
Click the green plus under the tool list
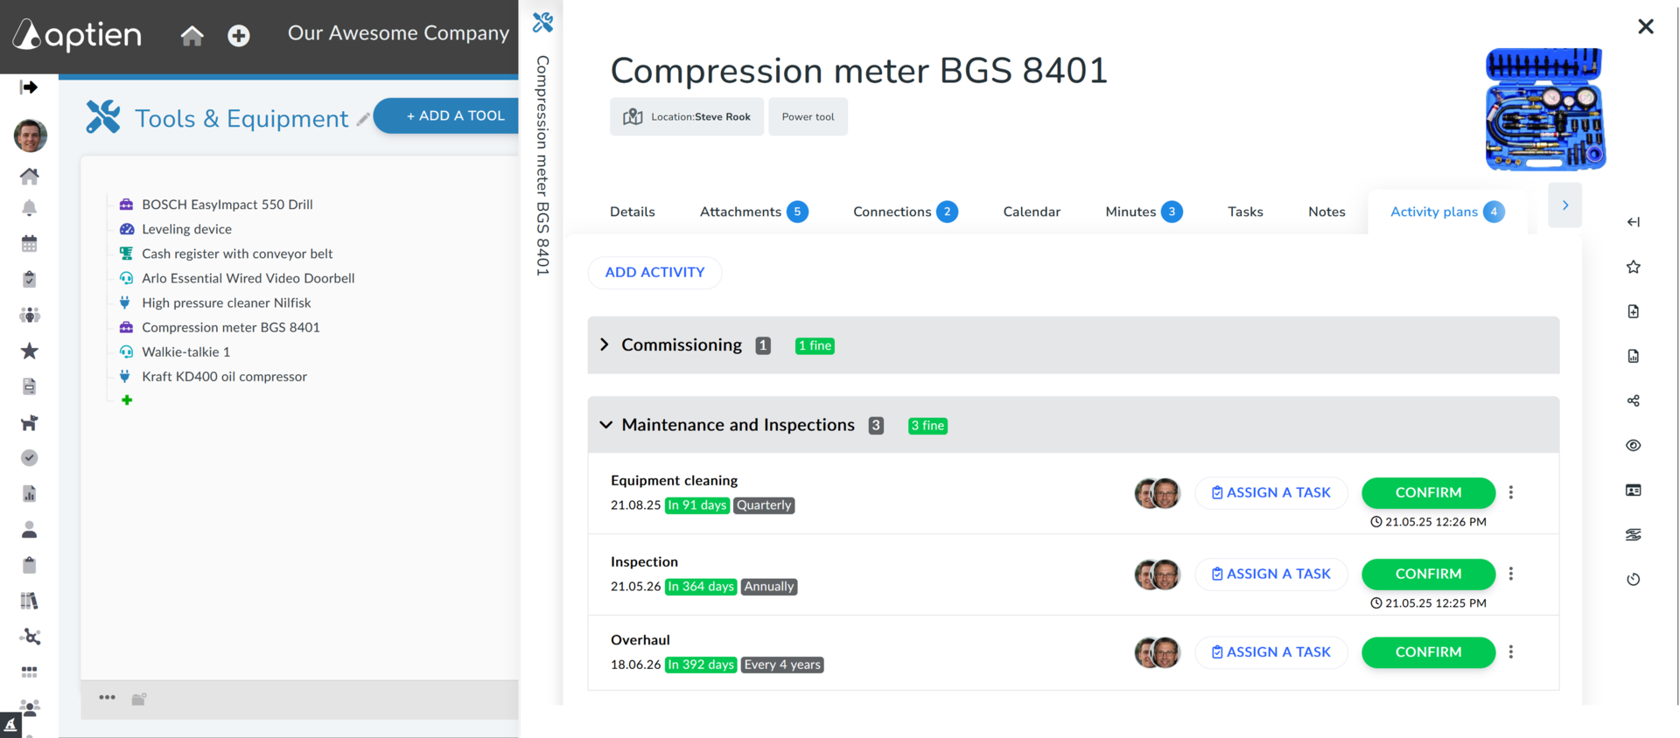point(127,400)
